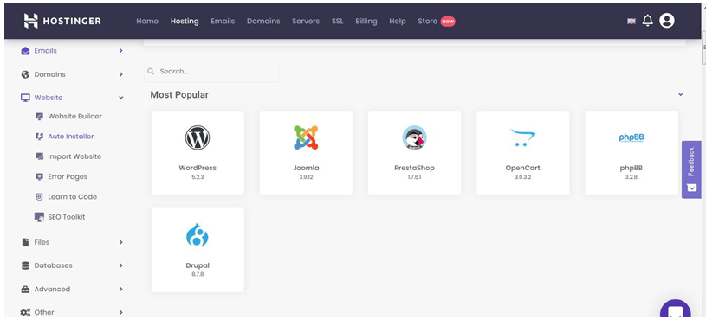Click phpBB version 3.2.8 text
This screenshot has width=706, height=319.
coord(632,177)
